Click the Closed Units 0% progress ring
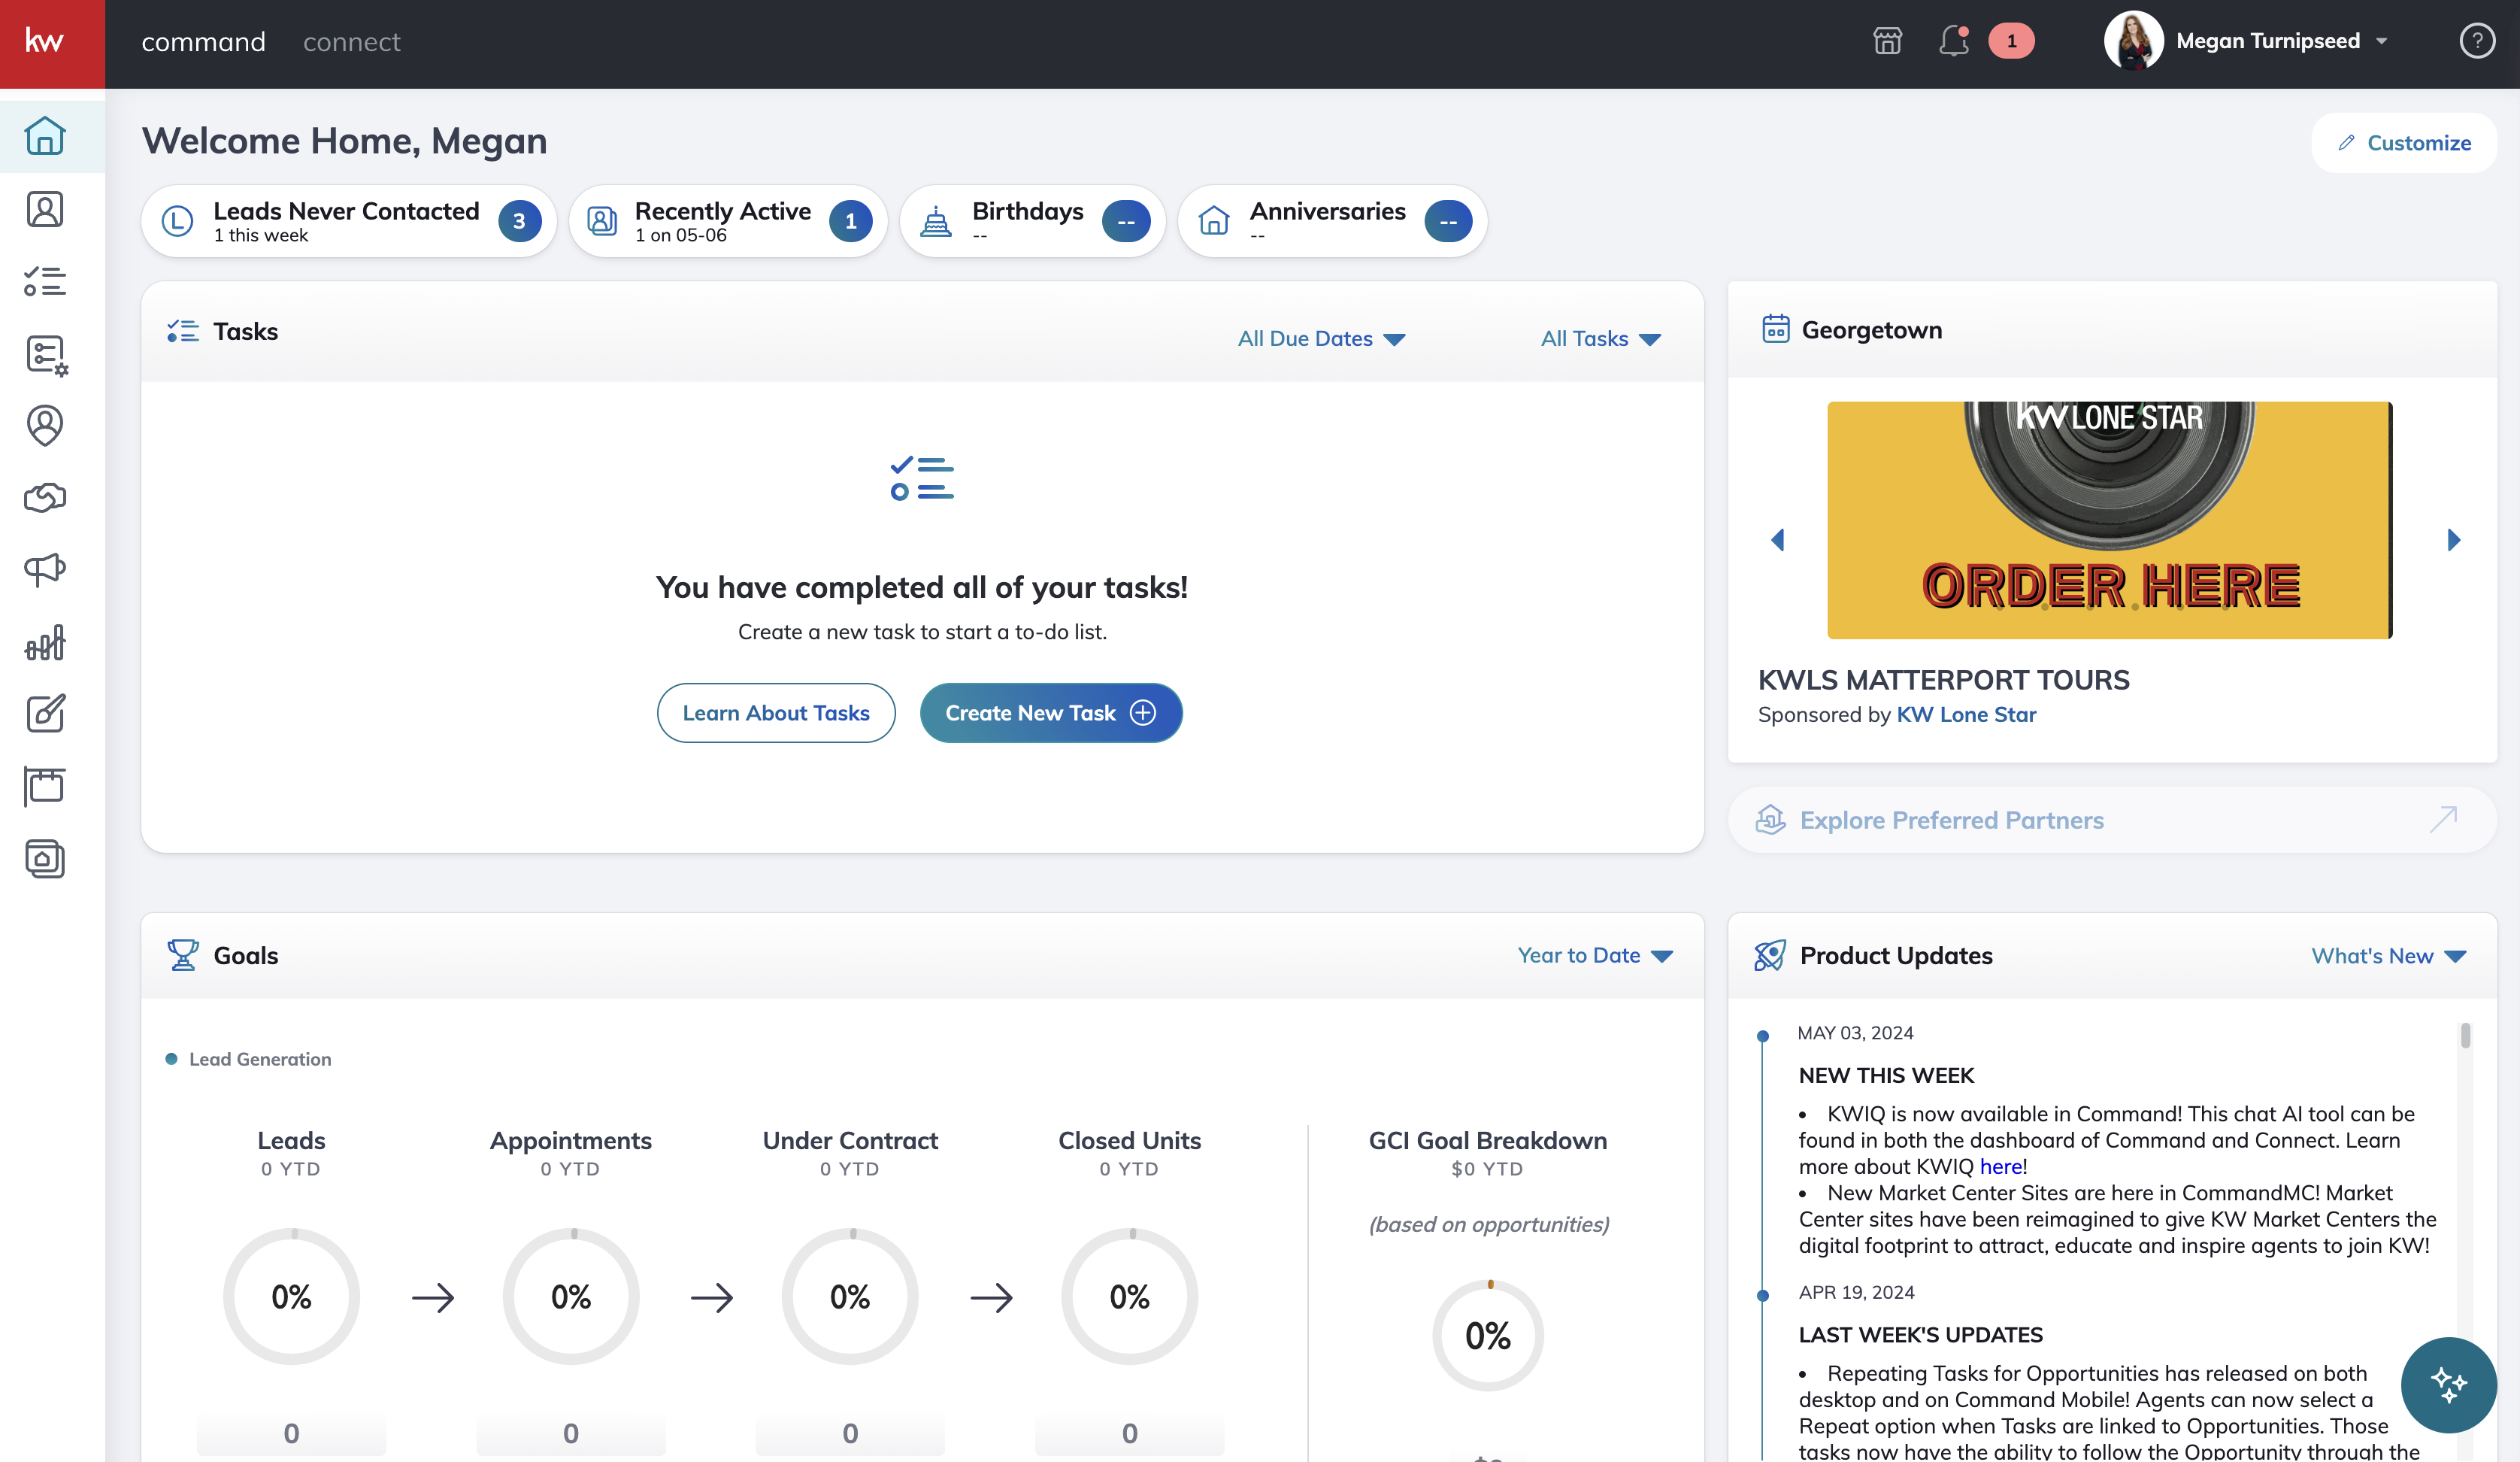Viewport: 2520px width, 1462px height. click(x=1130, y=1297)
